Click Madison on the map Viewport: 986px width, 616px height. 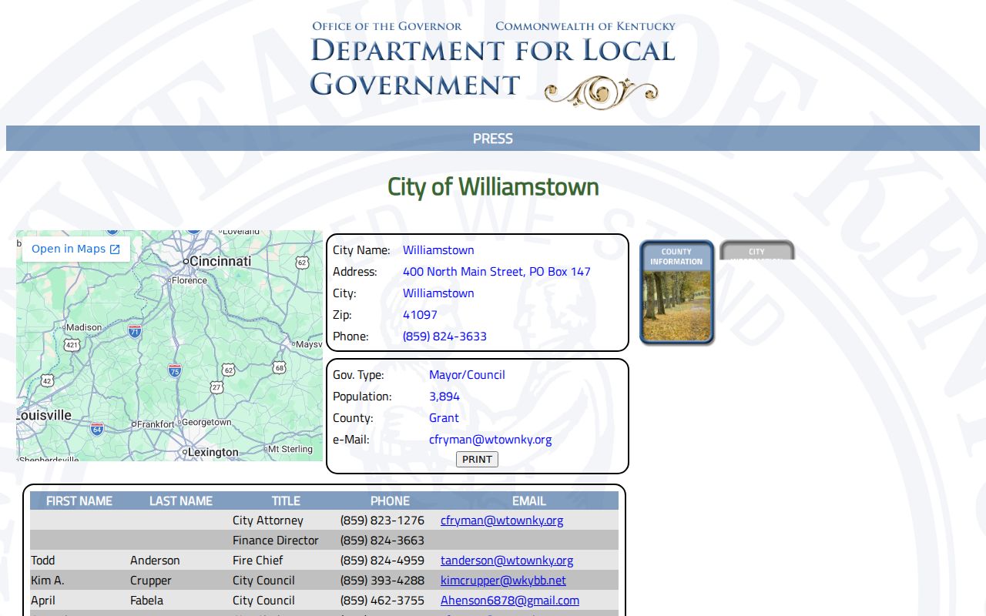(x=84, y=327)
